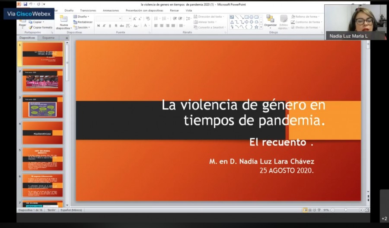Open the Sección dropdown
The width and height of the screenshot is (389, 228).
pyautogui.click(x=82, y=27)
